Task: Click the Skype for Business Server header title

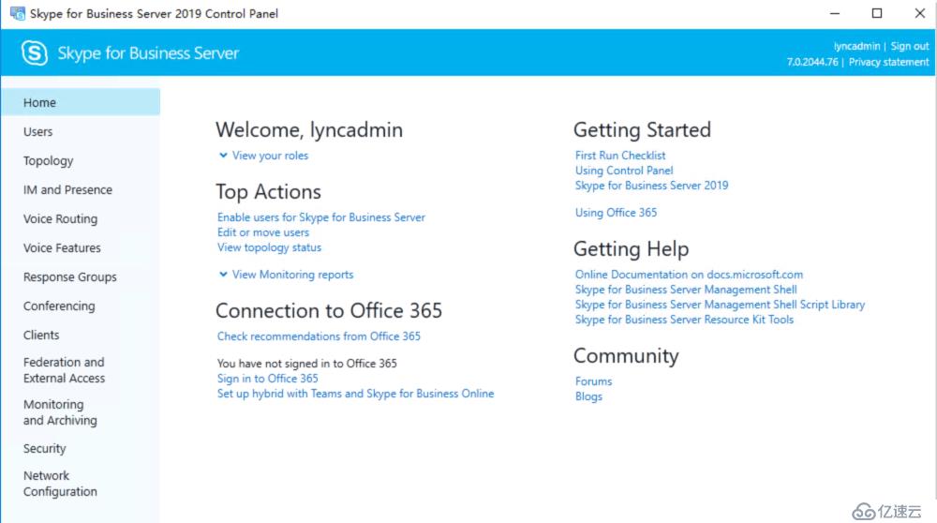Action: coord(148,53)
